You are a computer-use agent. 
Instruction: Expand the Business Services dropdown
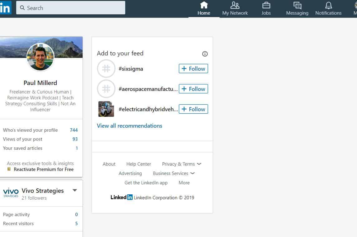click(x=174, y=173)
